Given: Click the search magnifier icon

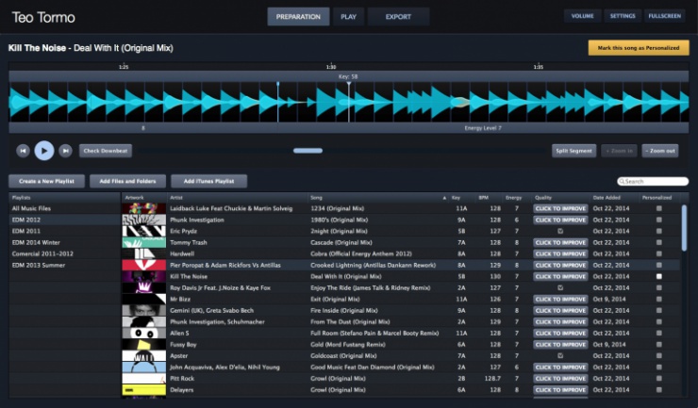Looking at the screenshot, I should (623, 181).
